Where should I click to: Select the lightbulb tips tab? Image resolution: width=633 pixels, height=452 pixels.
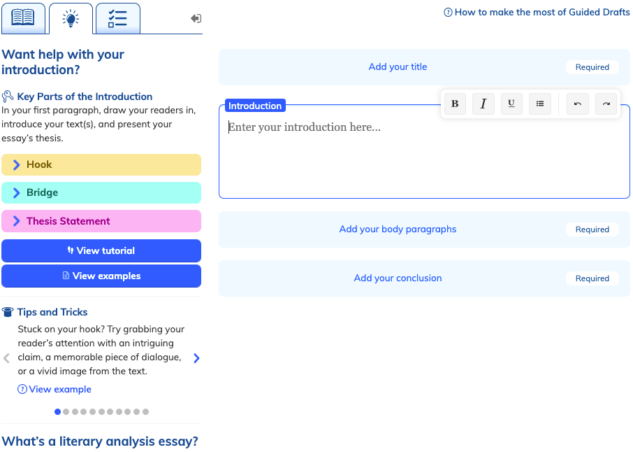pyautogui.click(x=71, y=19)
